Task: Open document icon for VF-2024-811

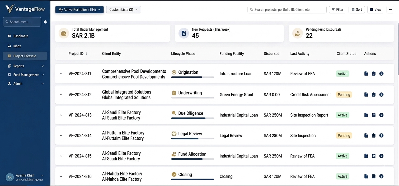Action: point(366,74)
